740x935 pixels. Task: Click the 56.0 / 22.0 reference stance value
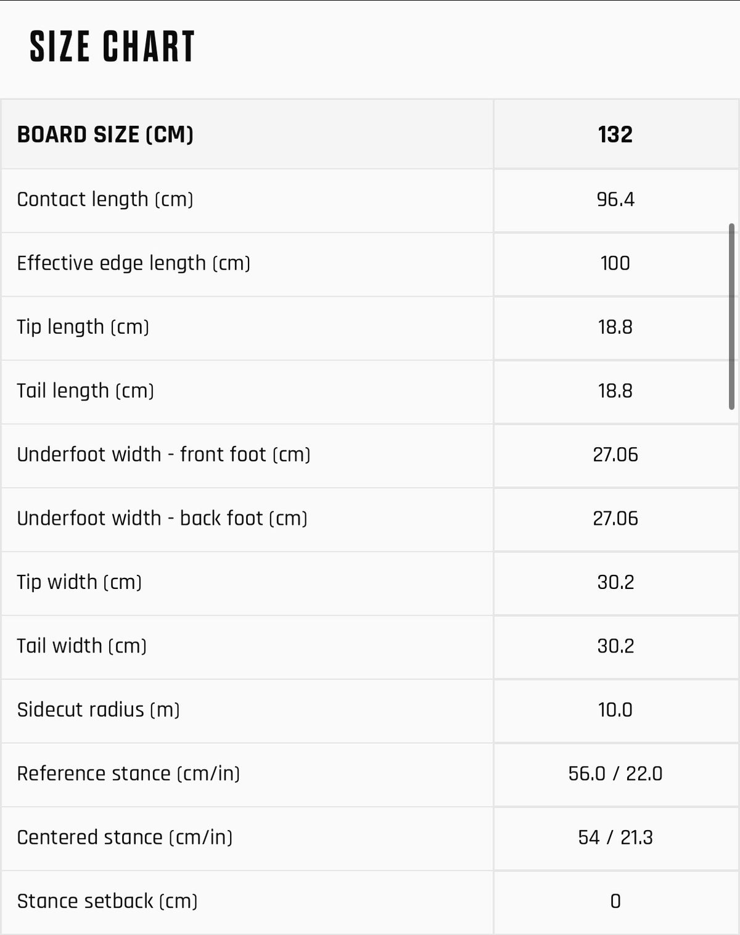(x=615, y=773)
